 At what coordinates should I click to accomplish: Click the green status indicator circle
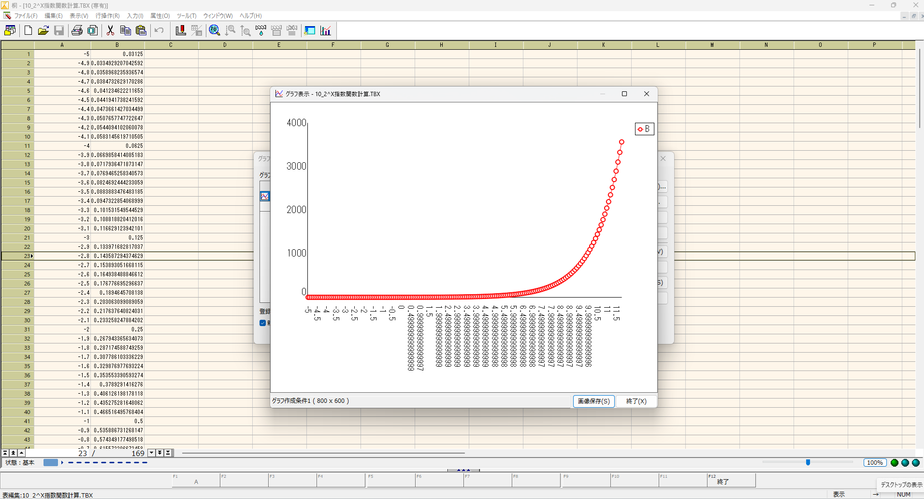[895, 463]
